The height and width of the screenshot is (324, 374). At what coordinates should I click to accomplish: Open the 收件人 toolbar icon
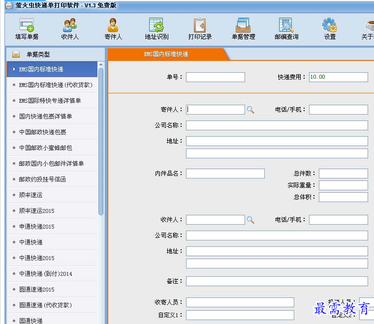coord(70,29)
